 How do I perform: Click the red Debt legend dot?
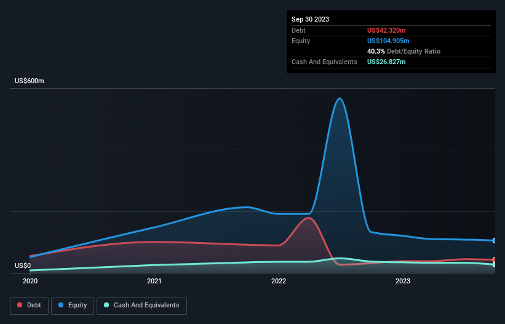20,305
